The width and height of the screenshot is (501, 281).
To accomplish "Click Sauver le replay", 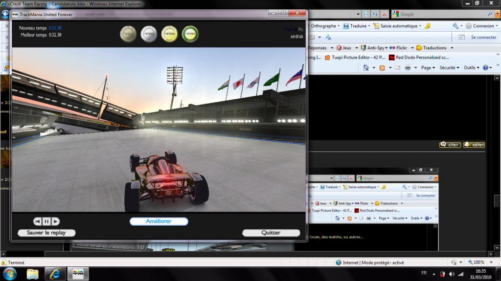I will [46, 233].
